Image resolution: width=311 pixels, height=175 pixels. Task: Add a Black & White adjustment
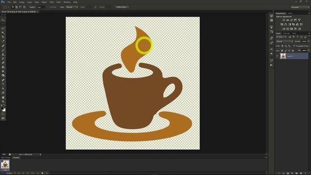point(290,24)
